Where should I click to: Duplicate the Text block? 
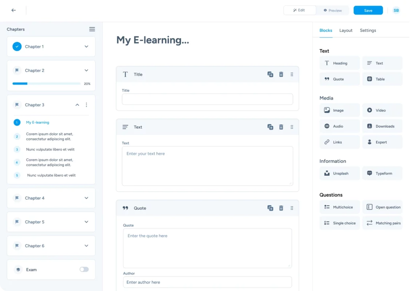pos(270,127)
